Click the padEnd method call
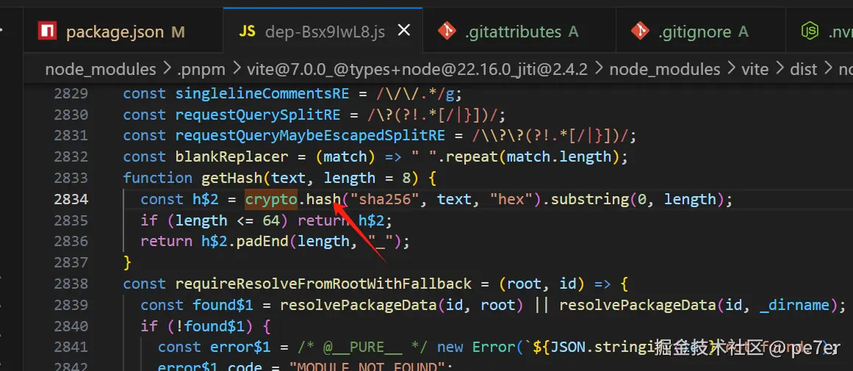The height and width of the screenshot is (371, 853). pyautogui.click(x=263, y=241)
